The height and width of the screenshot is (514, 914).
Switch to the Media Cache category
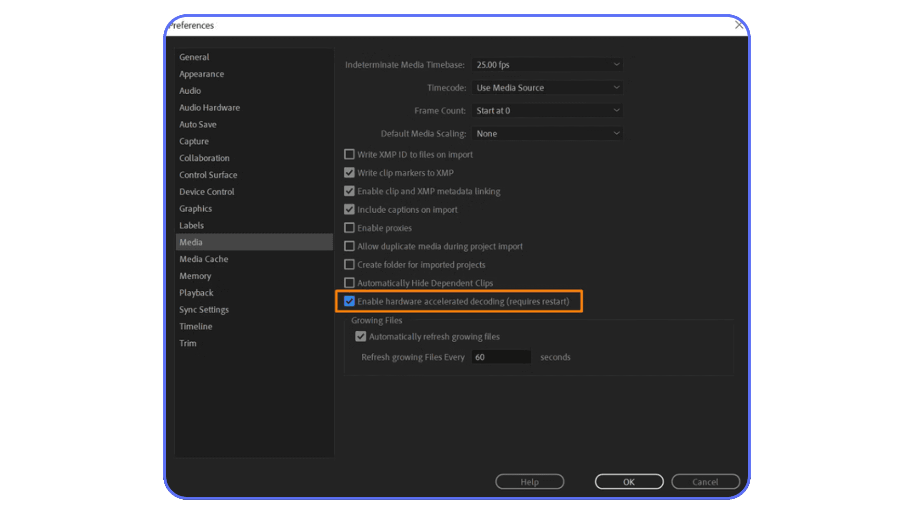[203, 259]
